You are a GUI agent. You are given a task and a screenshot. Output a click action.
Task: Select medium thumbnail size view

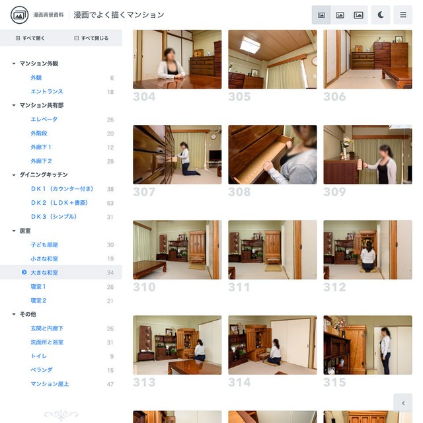[340, 15]
